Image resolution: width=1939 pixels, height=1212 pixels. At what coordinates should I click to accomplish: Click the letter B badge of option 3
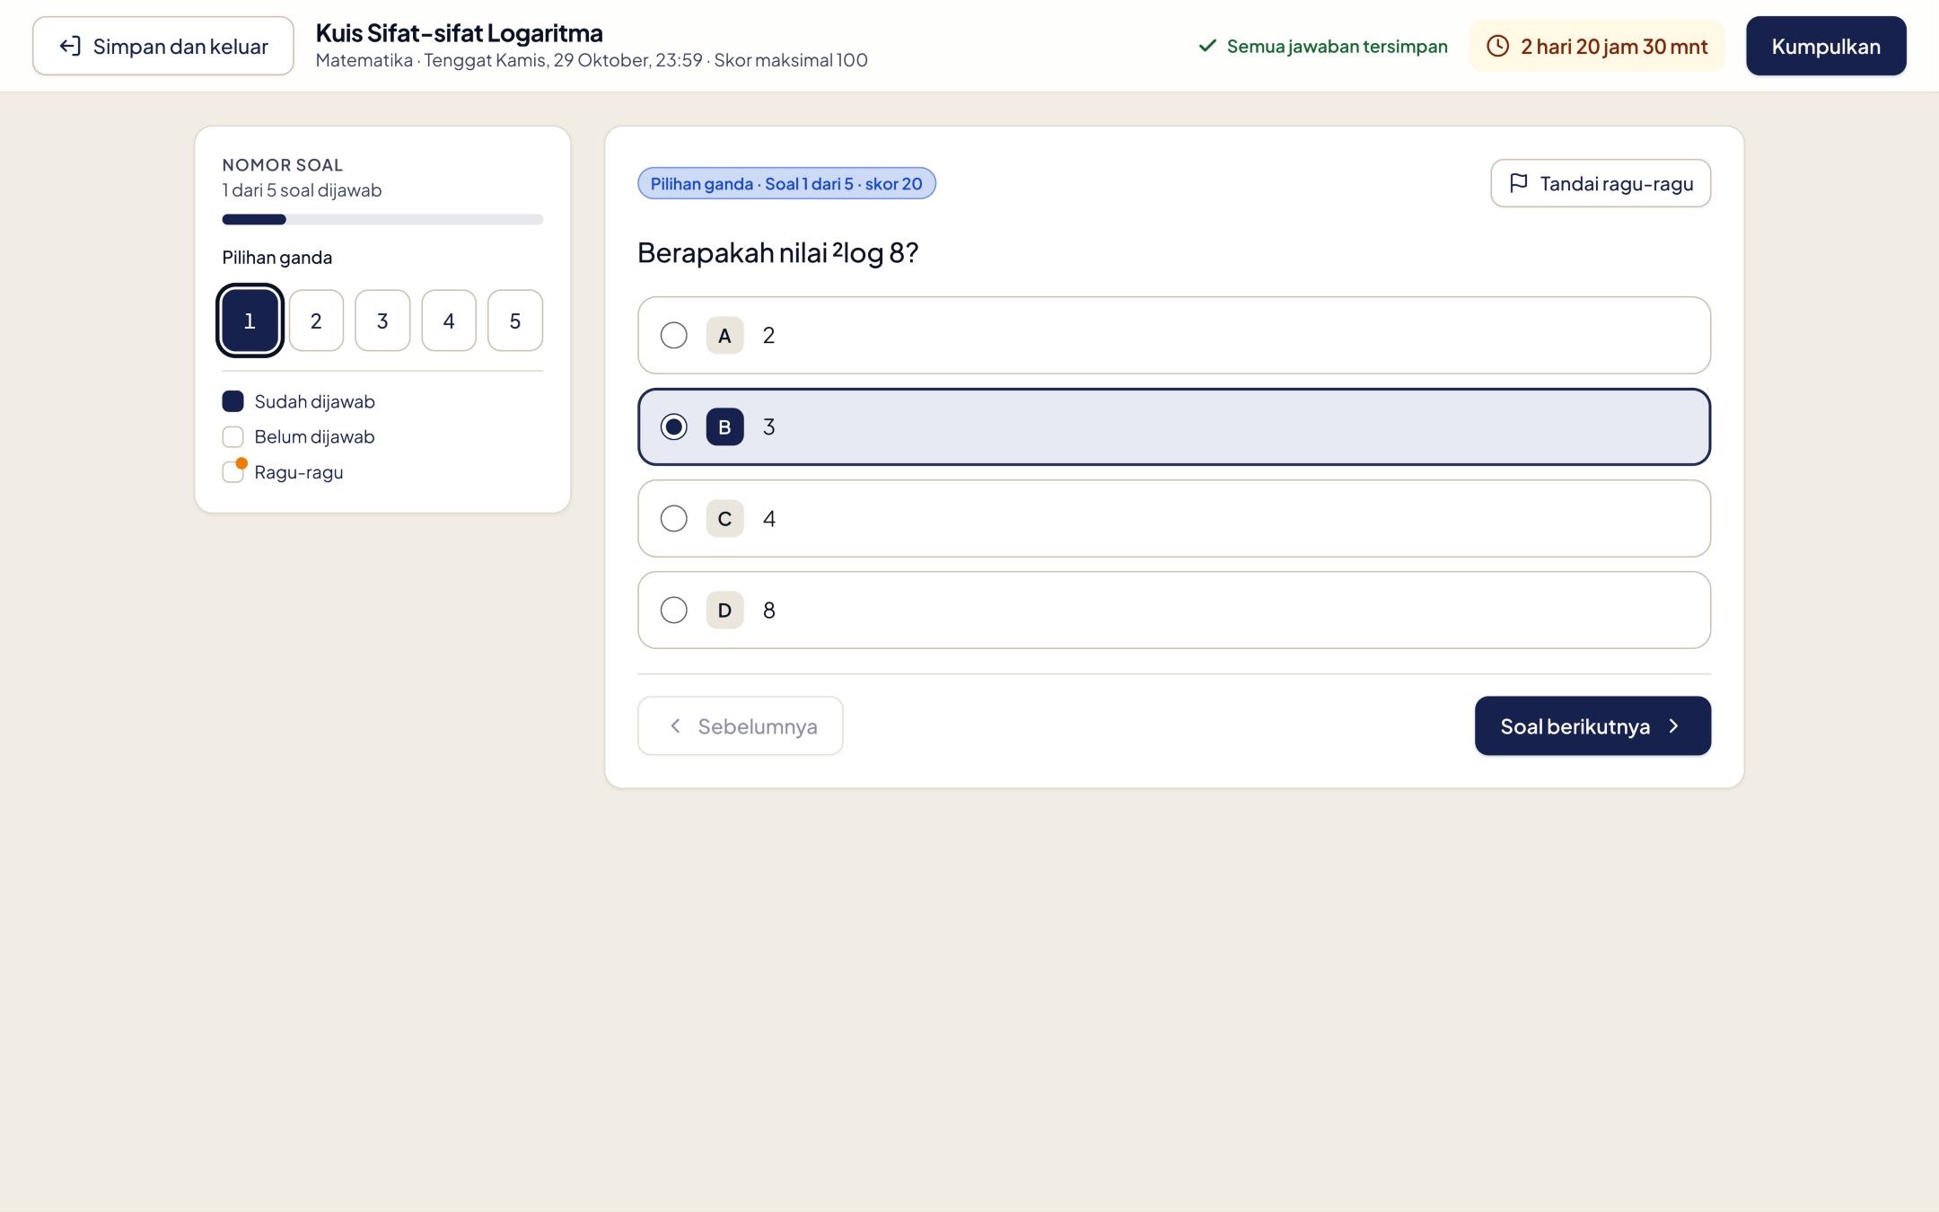(x=724, y=427)
